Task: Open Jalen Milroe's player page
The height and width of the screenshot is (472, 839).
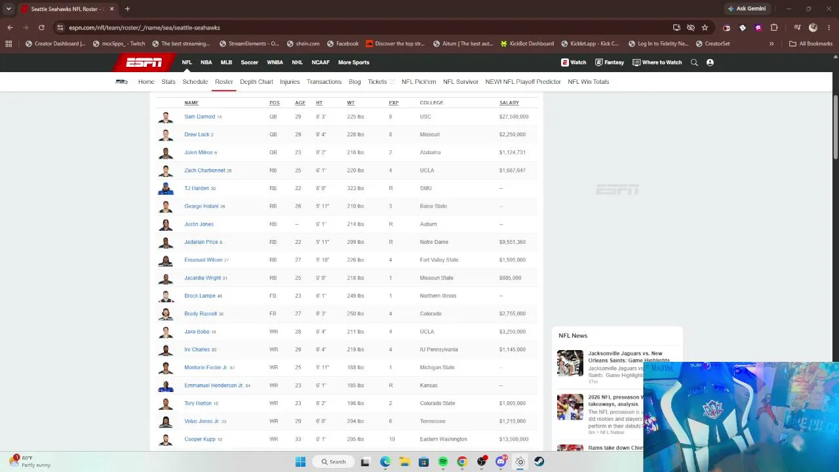Action: coord(199,152)
